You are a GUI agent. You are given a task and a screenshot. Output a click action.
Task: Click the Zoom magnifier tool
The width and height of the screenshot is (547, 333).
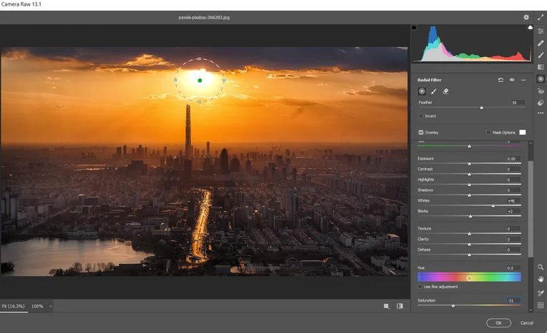541,267
